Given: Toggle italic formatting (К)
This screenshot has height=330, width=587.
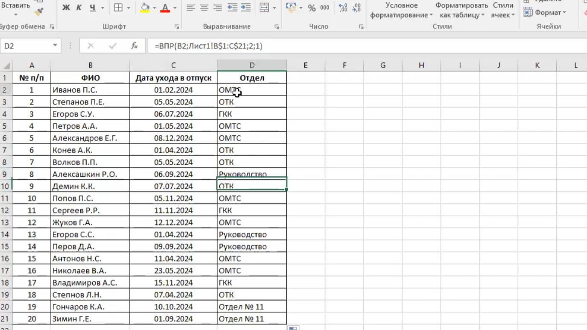Looking at the screenshot, I should (x=79, y=8).
